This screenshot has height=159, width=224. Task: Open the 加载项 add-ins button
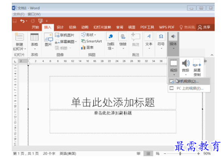coord(111,41)
